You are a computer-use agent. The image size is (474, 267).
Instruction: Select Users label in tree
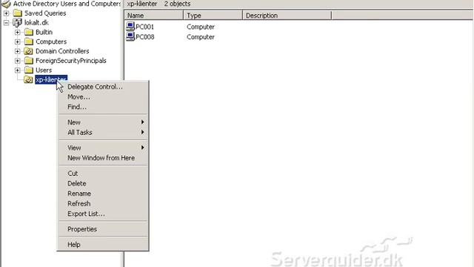tap(44, 70)
